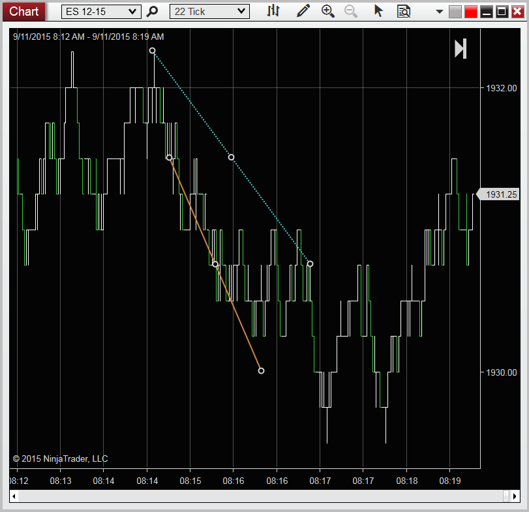The width and height of the screenshot is (529, 512).
Task: Select the dotted teal line end anchor
Action: coord(310,264)
